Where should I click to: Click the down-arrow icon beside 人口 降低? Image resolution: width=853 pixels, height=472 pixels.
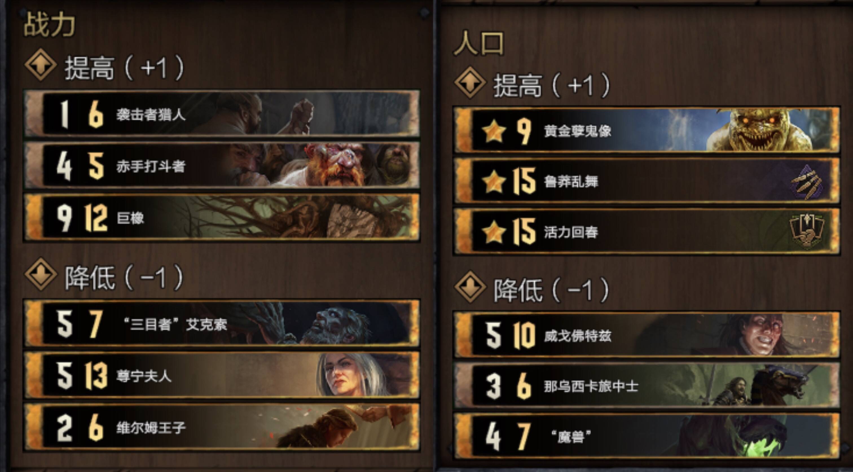[470, 287]
